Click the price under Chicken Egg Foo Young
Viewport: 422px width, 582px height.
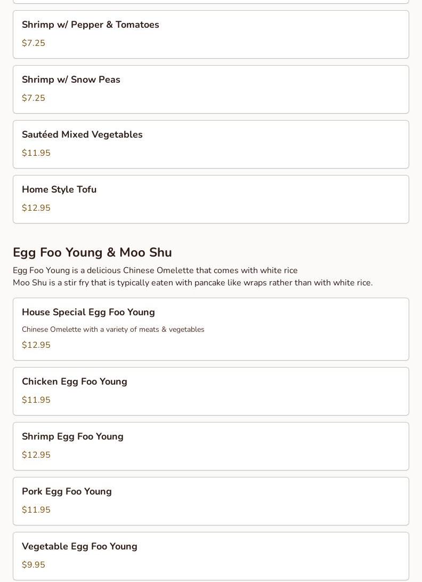(x=36, y=400)
